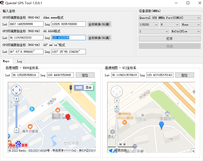Click the Baidu map logo

click(18, 144)
